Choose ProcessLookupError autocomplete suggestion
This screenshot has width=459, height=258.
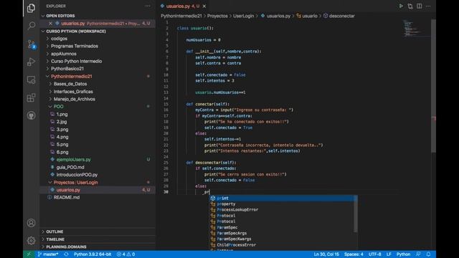coord(282,210)
